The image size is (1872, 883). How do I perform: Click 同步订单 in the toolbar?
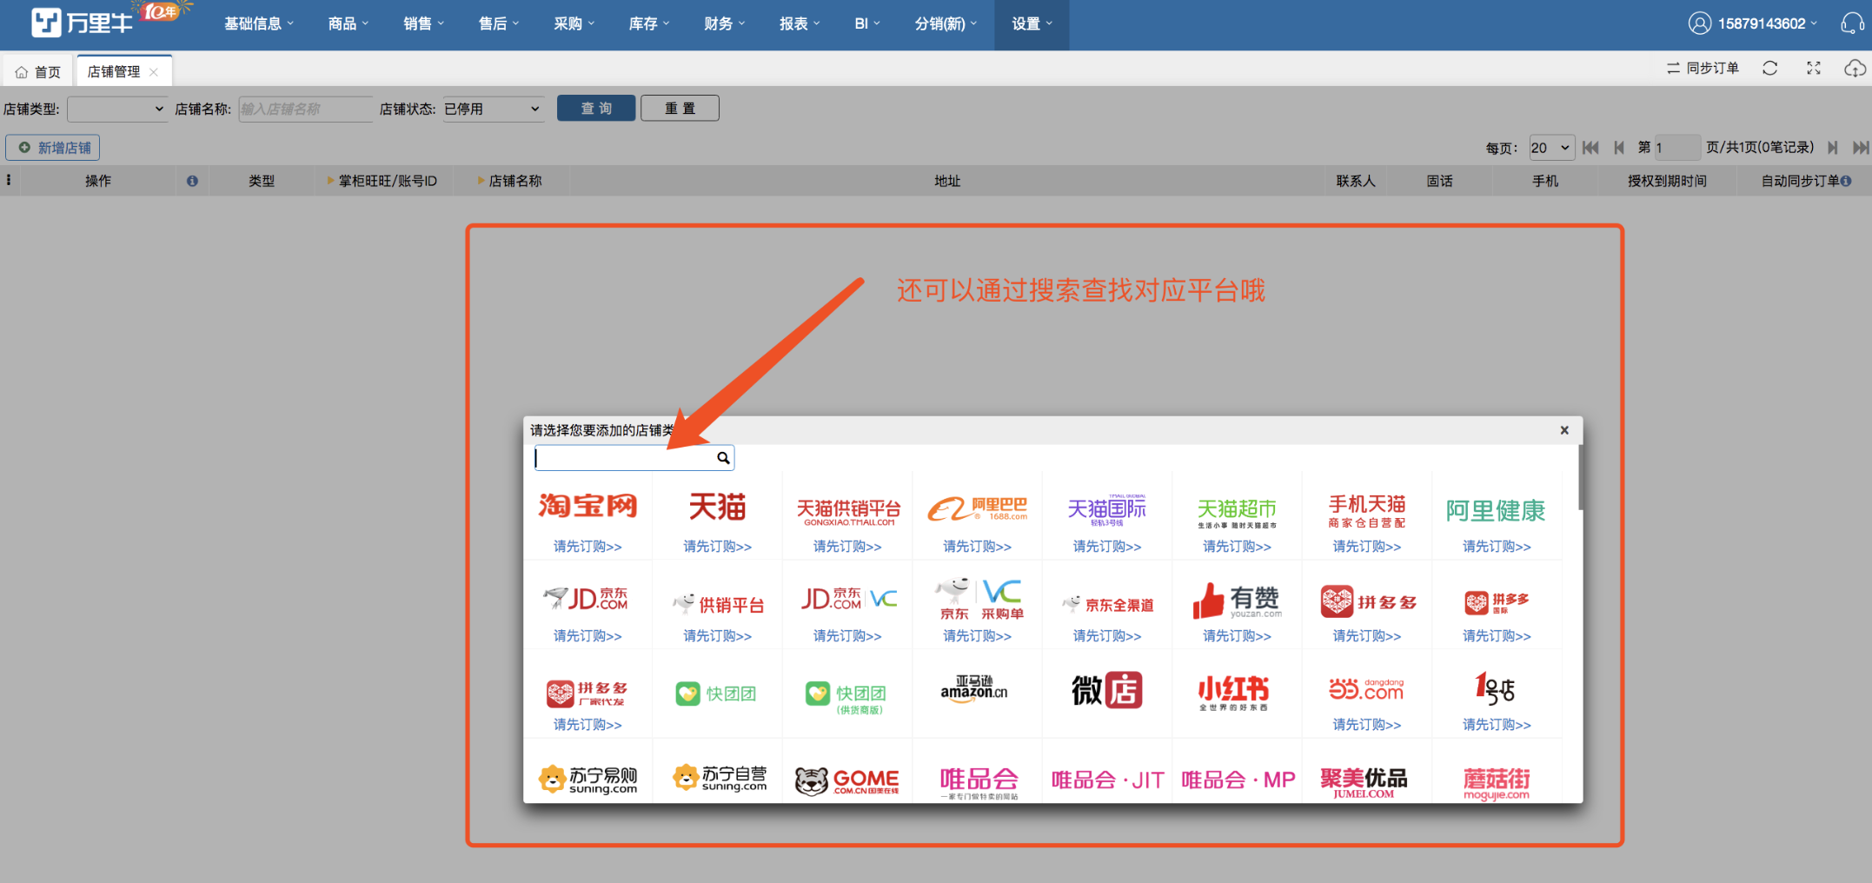[x=1703, y=68]
